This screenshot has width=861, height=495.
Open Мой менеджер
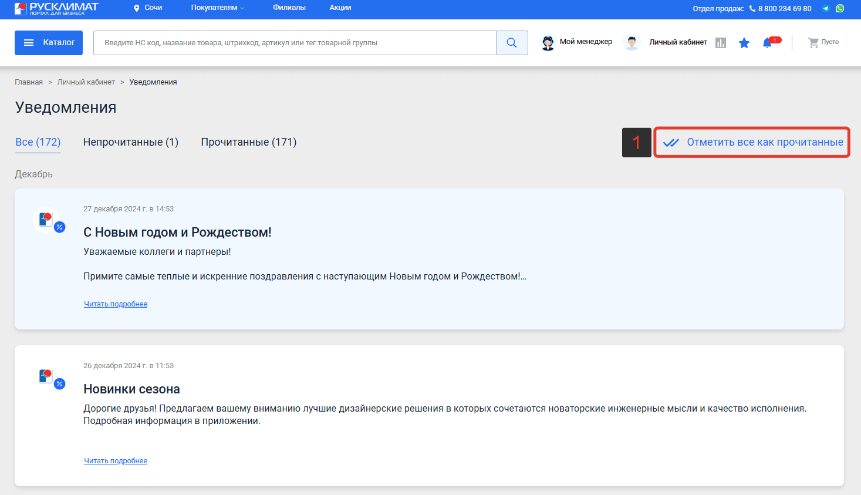point(586,42)
